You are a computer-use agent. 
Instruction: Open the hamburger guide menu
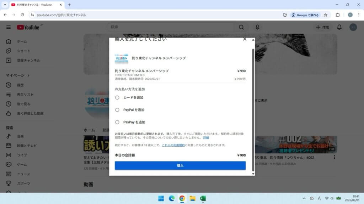(x=8, y=27)
